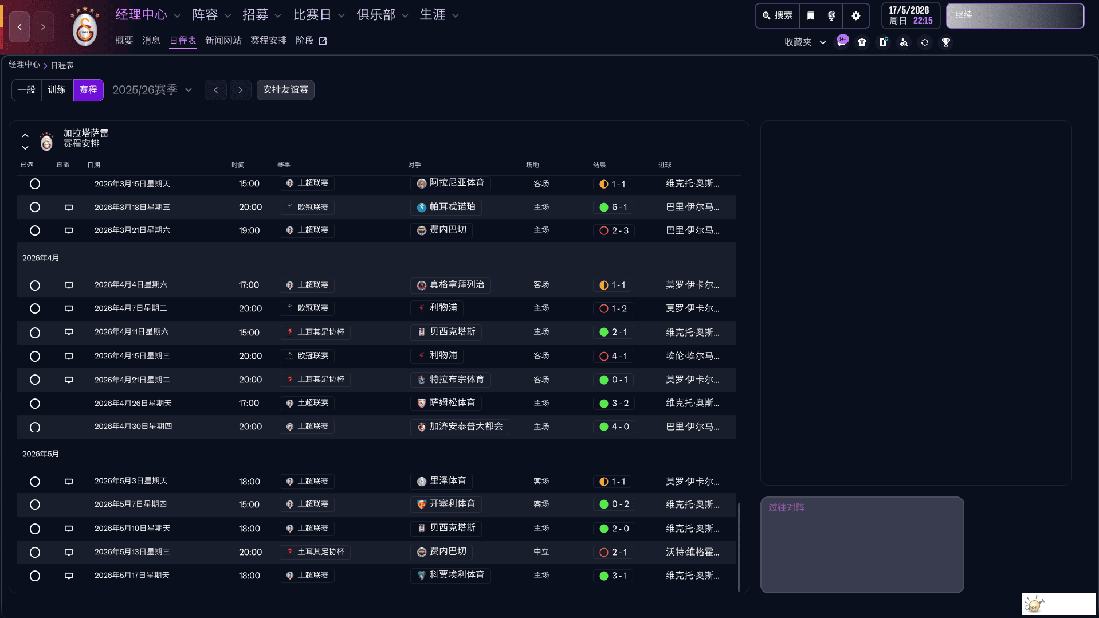The width and height of the screenshot is (1099, 618).
Task: Open the 俱乐部 menu
Action: [376, 15]
